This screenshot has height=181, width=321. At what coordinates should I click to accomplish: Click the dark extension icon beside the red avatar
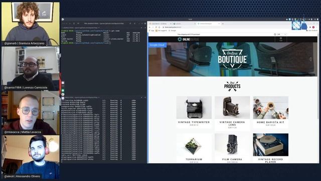(x=310, y=27)
